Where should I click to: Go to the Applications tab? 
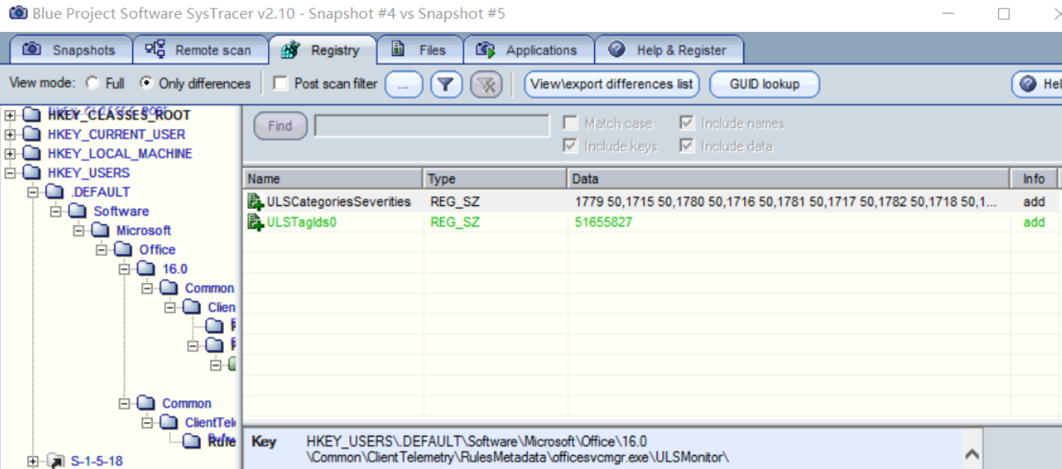click(x=528, y=50)
